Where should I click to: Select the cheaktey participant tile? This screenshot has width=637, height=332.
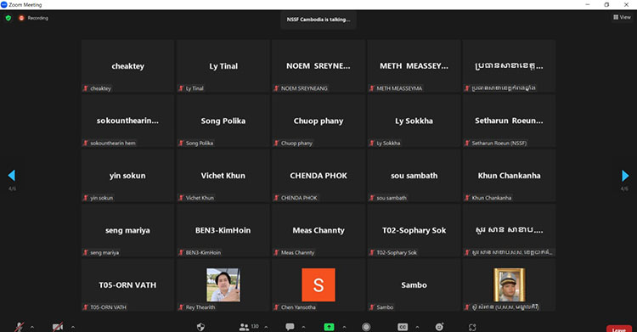click(127, 66)
